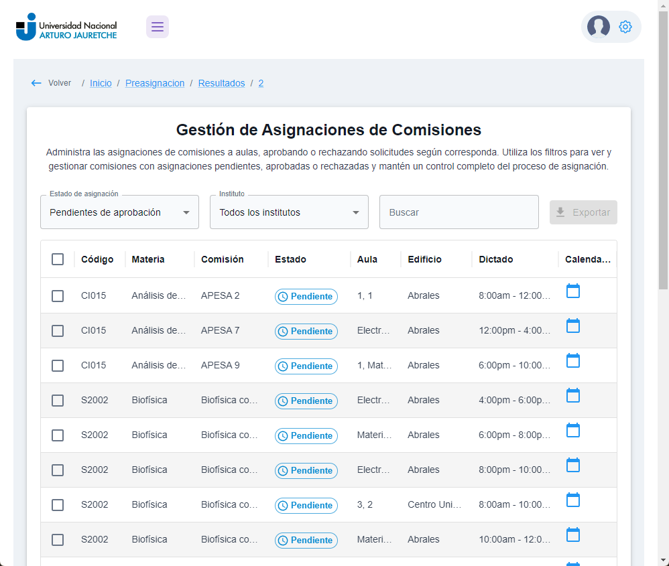The image size is (669, 566).
Task: Click the breadcrumb link 2
Action: pos(261,83)
